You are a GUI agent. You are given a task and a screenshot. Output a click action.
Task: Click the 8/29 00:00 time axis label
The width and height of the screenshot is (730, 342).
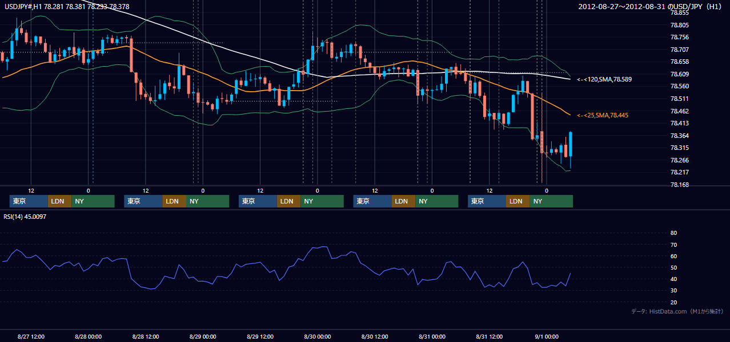click(x=203, y=336)
